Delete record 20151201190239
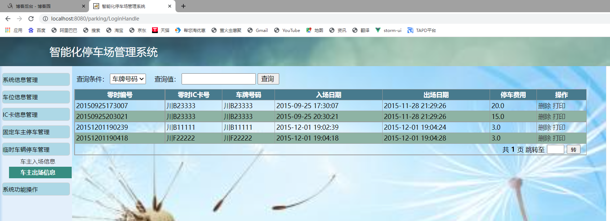The height and width of the screenshot is (221, 610). [544, 127]
